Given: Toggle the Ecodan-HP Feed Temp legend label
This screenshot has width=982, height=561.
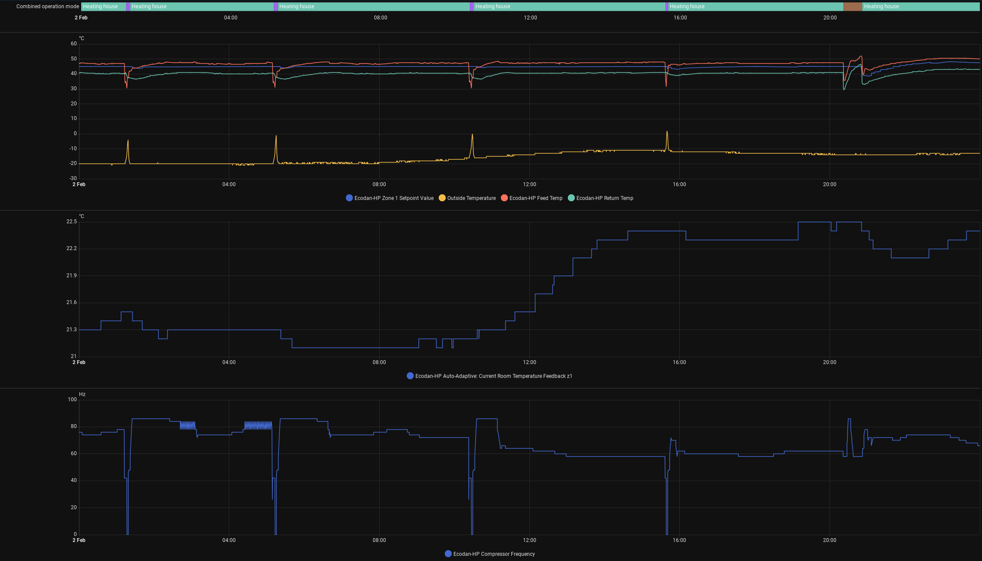Looking at the screenshot, I should tap(535, 198).
